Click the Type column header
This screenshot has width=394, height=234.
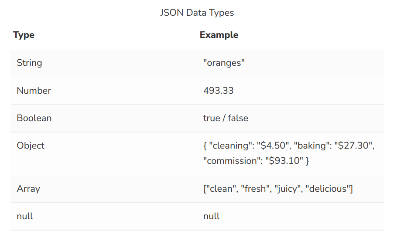pyautogui.click(x=24, y=35)
